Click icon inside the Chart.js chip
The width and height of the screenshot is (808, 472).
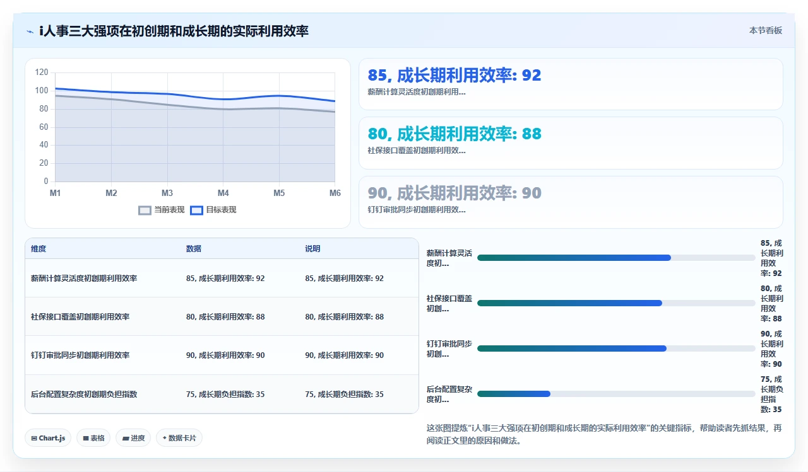click(x=34, y=438)
